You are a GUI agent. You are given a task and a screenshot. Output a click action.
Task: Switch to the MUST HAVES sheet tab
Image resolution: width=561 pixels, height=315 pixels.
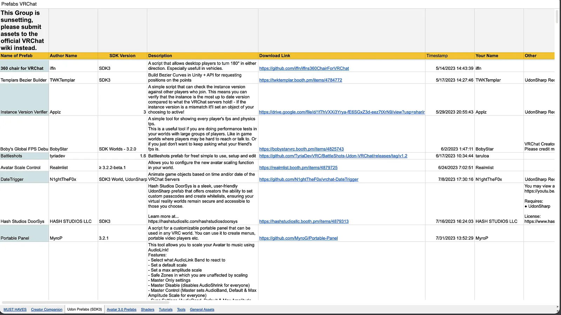15,309
